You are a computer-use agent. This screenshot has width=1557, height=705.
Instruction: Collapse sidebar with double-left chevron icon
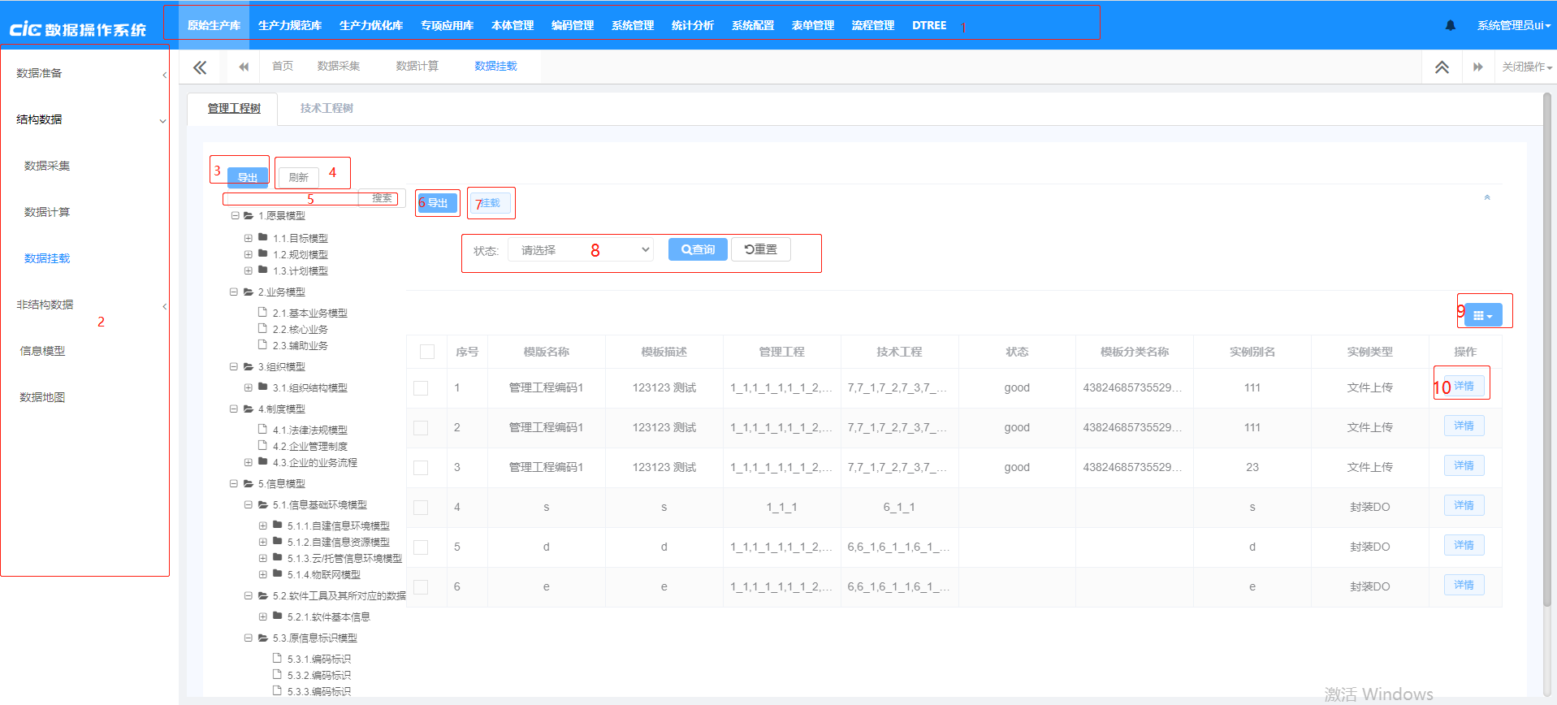(x=200, y=67)
